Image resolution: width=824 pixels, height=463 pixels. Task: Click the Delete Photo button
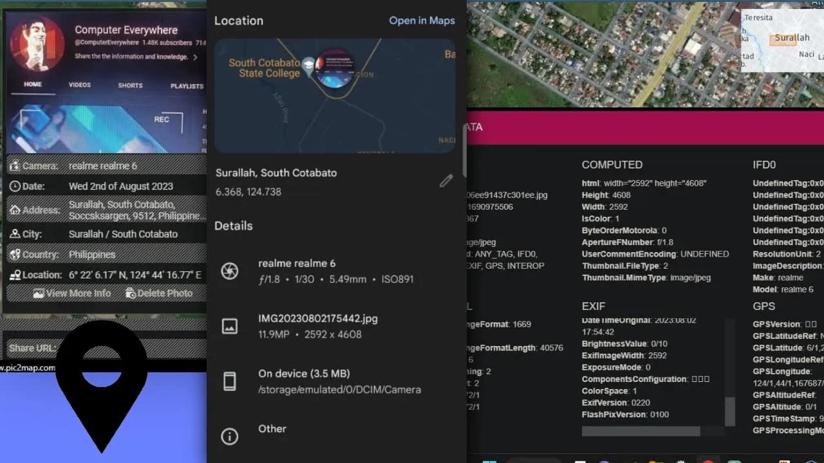tap(161, 293)
